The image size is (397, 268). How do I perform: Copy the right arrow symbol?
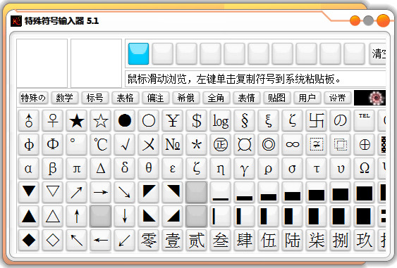pos(101,192)
